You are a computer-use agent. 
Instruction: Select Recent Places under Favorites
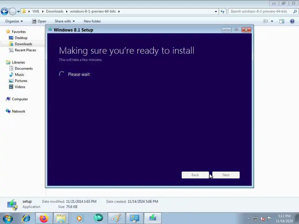[x=25, y=50]
